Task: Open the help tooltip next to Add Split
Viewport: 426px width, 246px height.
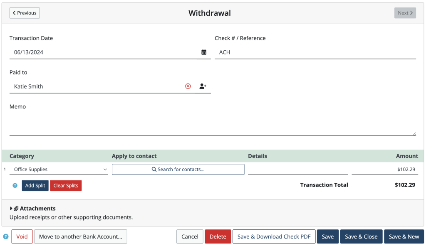Action: pos(15,185)
